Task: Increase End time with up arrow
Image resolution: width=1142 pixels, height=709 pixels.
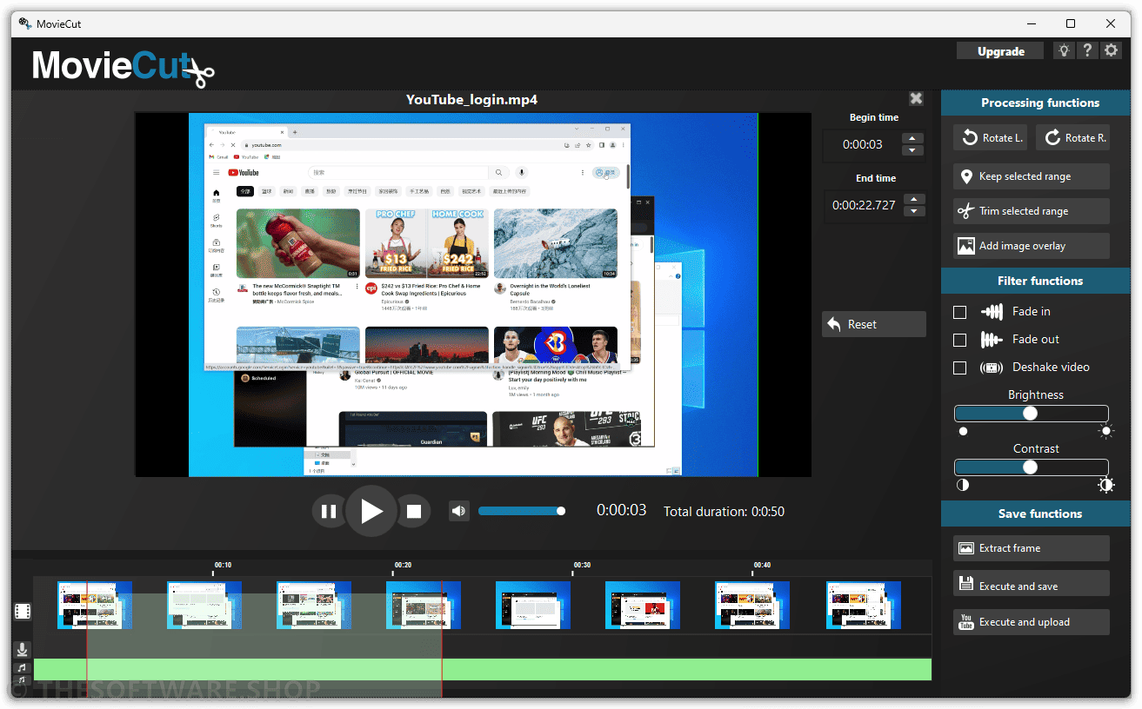Action: [x=913, y=200]
